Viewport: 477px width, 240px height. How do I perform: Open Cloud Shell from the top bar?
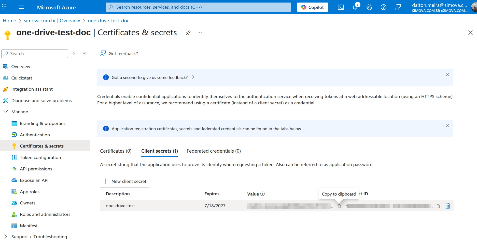tap(341, 7)
